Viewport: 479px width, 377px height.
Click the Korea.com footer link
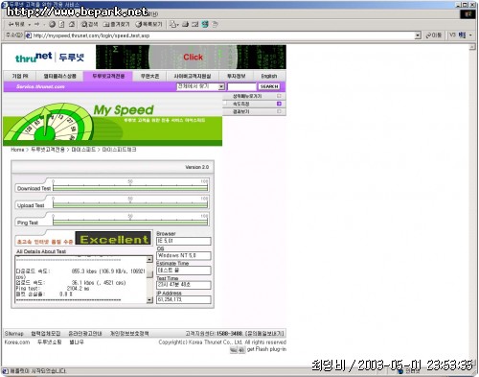[x=17, y=342]
